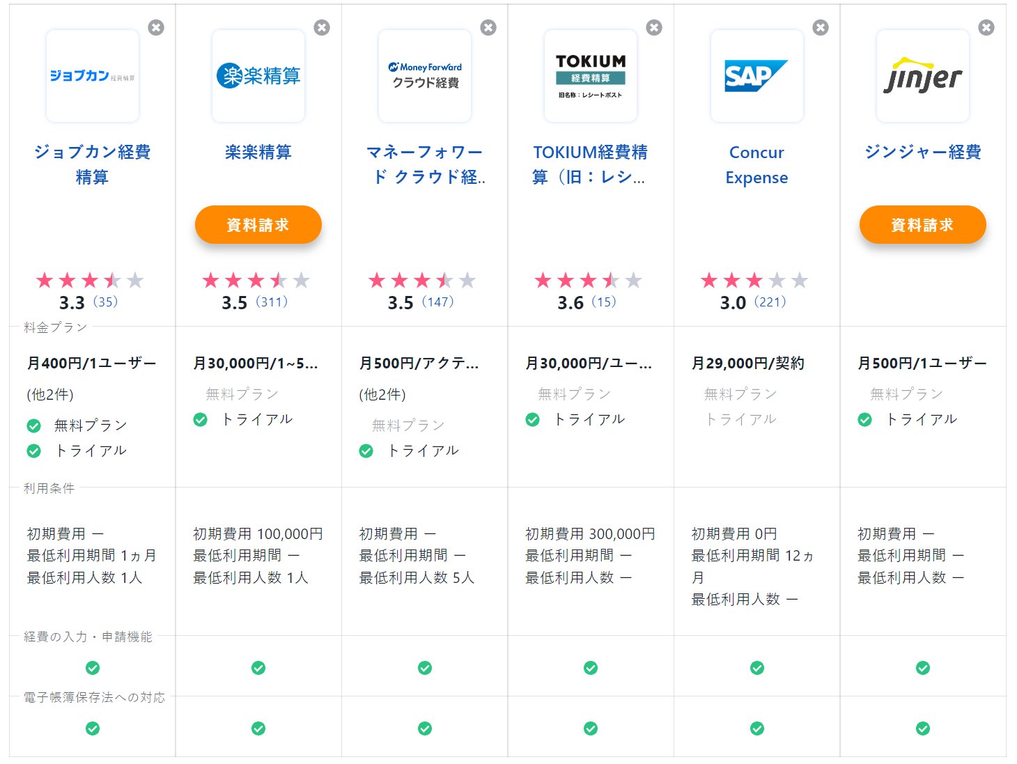
Task: Click the jinjer logo image
Action: pos(922,76)
